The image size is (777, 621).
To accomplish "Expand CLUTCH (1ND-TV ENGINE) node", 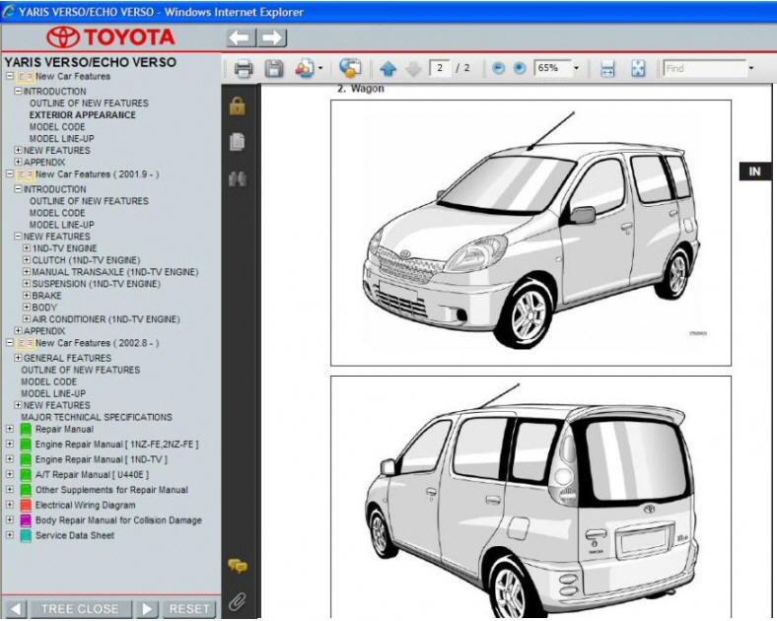I will (27, 260).
